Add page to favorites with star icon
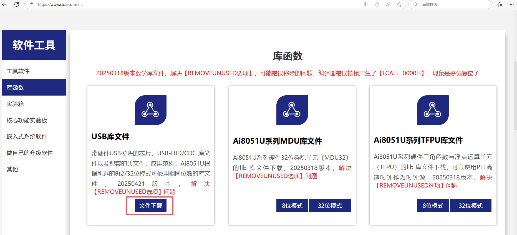The height and width of the screenshot is (235, 517). pos(399,4)
